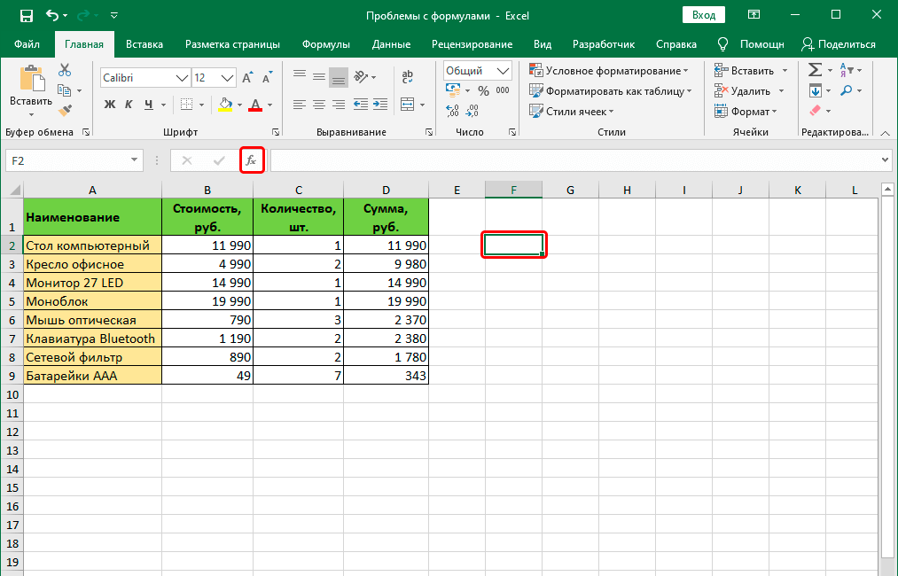Viewport: 898px width, 576px height.
Task: Click Поделиться share button
Action: click(x=839, y=44)
